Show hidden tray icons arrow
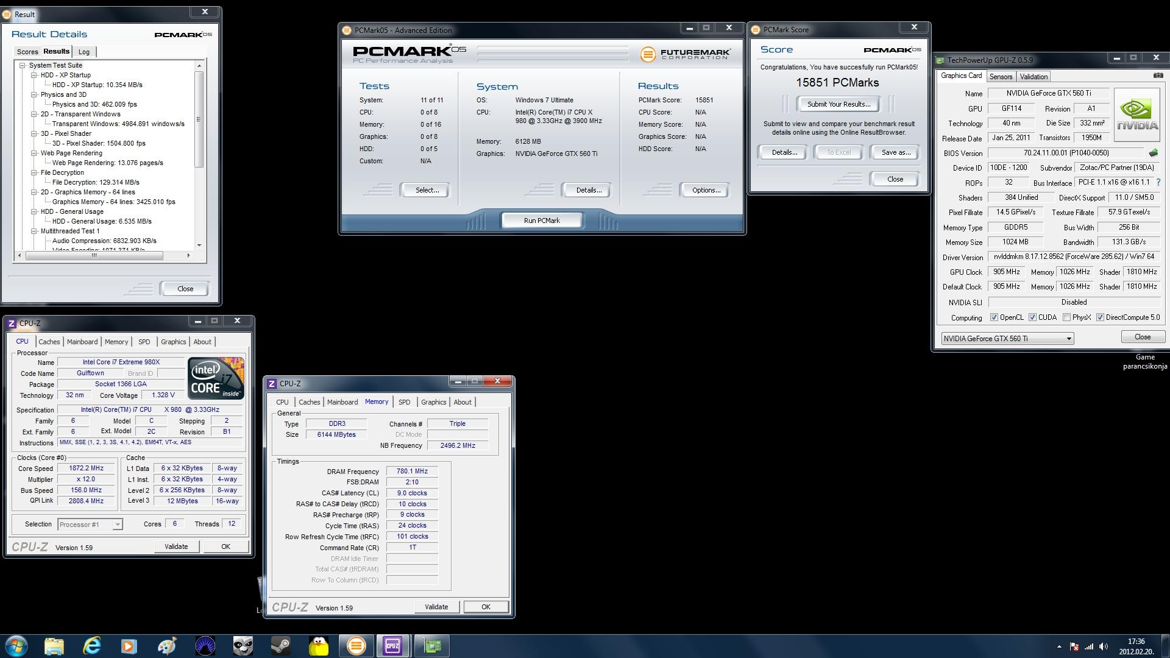Screen dimensions: 1170x658 pyautogui.click(x=1059, y=647)
